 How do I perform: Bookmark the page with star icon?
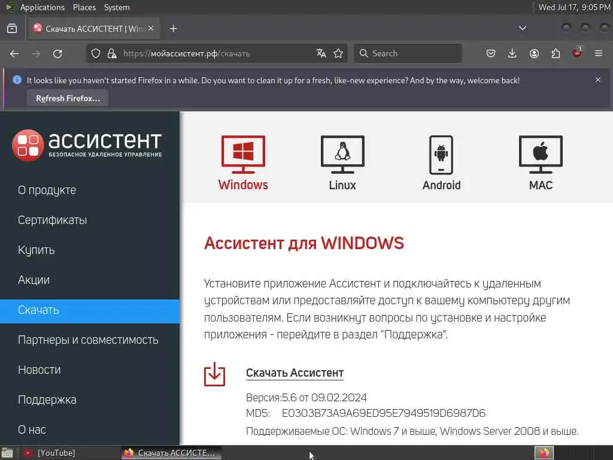338,53
